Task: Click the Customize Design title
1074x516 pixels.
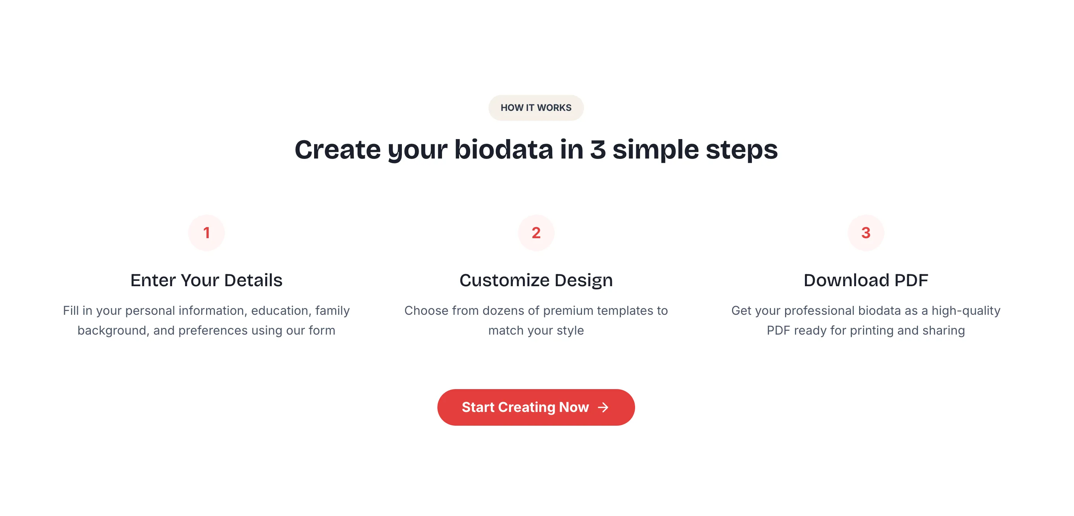Action: coord(536,280)
